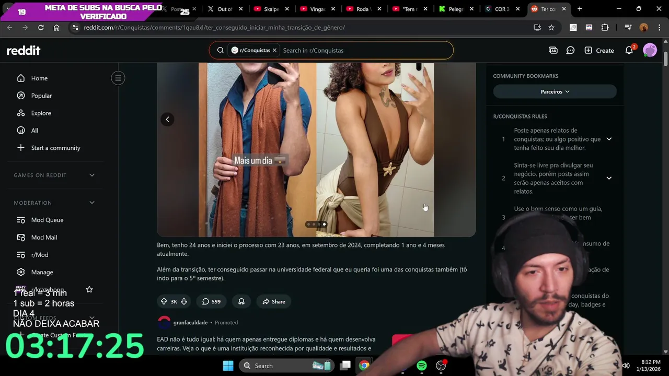Collapse the Games on Reddit section
The width and height of the screenshot is (669, 376).
point(92,175)
